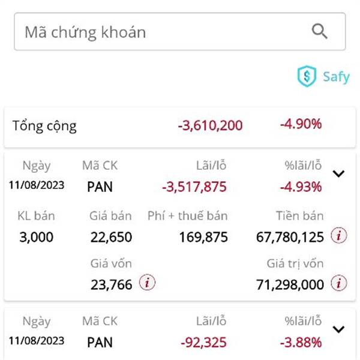Focus the Mã chứng khoán search field
This screenshot has width=360, height=360.
[x=180, y=32]
